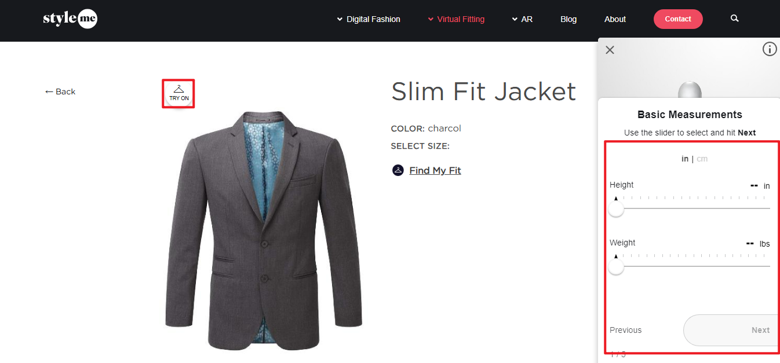Screen dimensions: 780x363
Task: Expand the Virtual Fitting menu
Action: 456,19
